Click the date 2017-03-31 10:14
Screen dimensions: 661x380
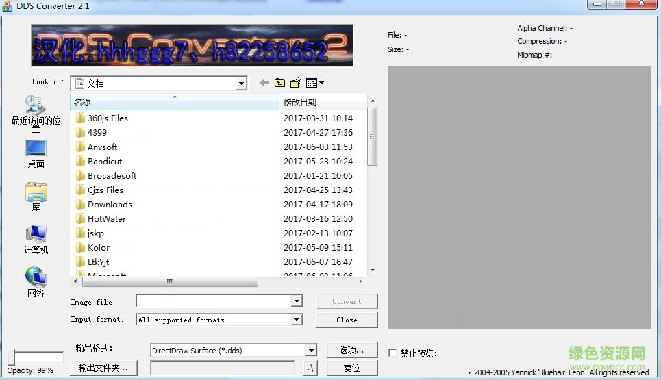pyautogui.click(x=318, y=118)
